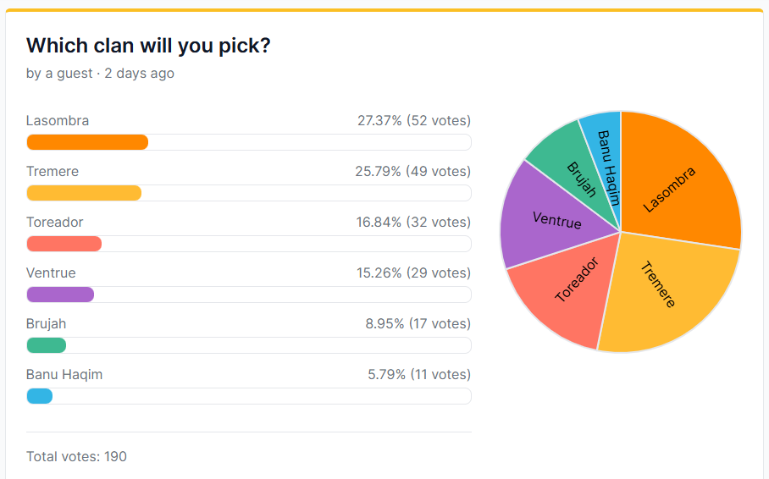Click the 'by a guest · 2 days ago' text
This screenshot has height=479, width=769.
[100, 74]
